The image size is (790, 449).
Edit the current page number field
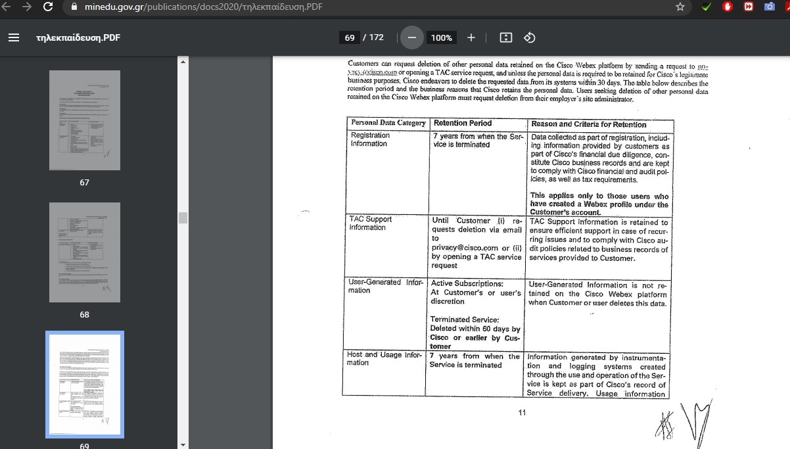(x=350, y=37)
